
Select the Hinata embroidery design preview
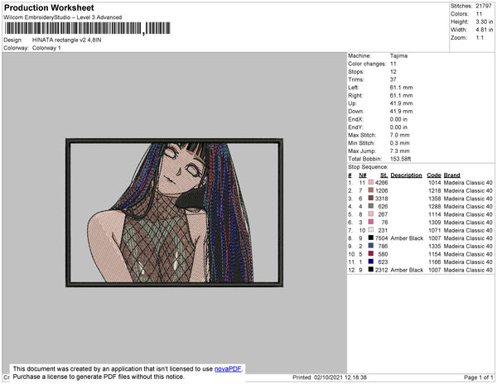click(x=174, y=213)
